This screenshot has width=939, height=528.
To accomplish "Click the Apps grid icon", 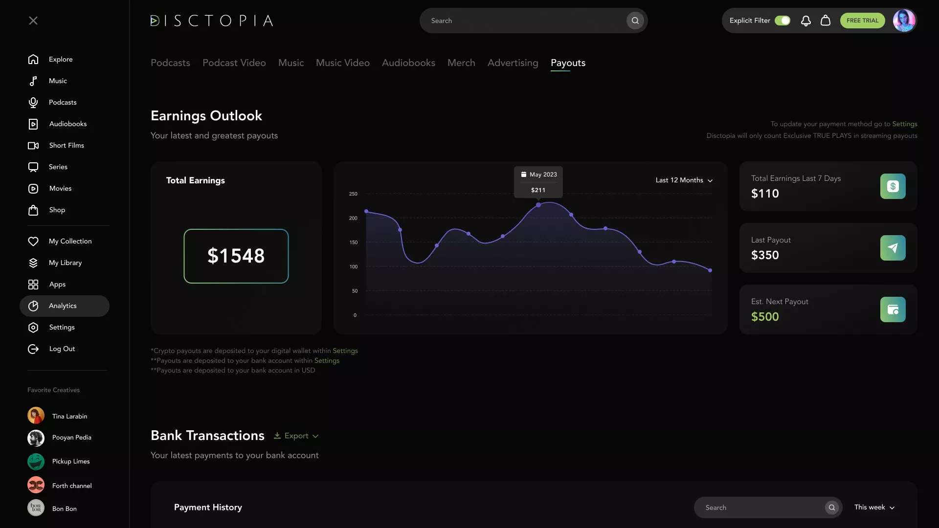I will (x=33, y=285).
